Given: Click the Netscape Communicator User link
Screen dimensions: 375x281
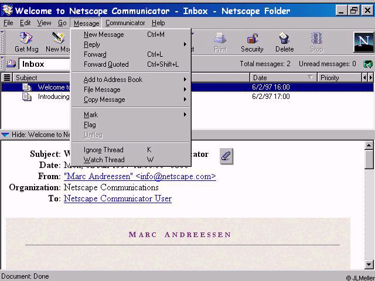Looking at the screenshot, I should pos(118,198).
